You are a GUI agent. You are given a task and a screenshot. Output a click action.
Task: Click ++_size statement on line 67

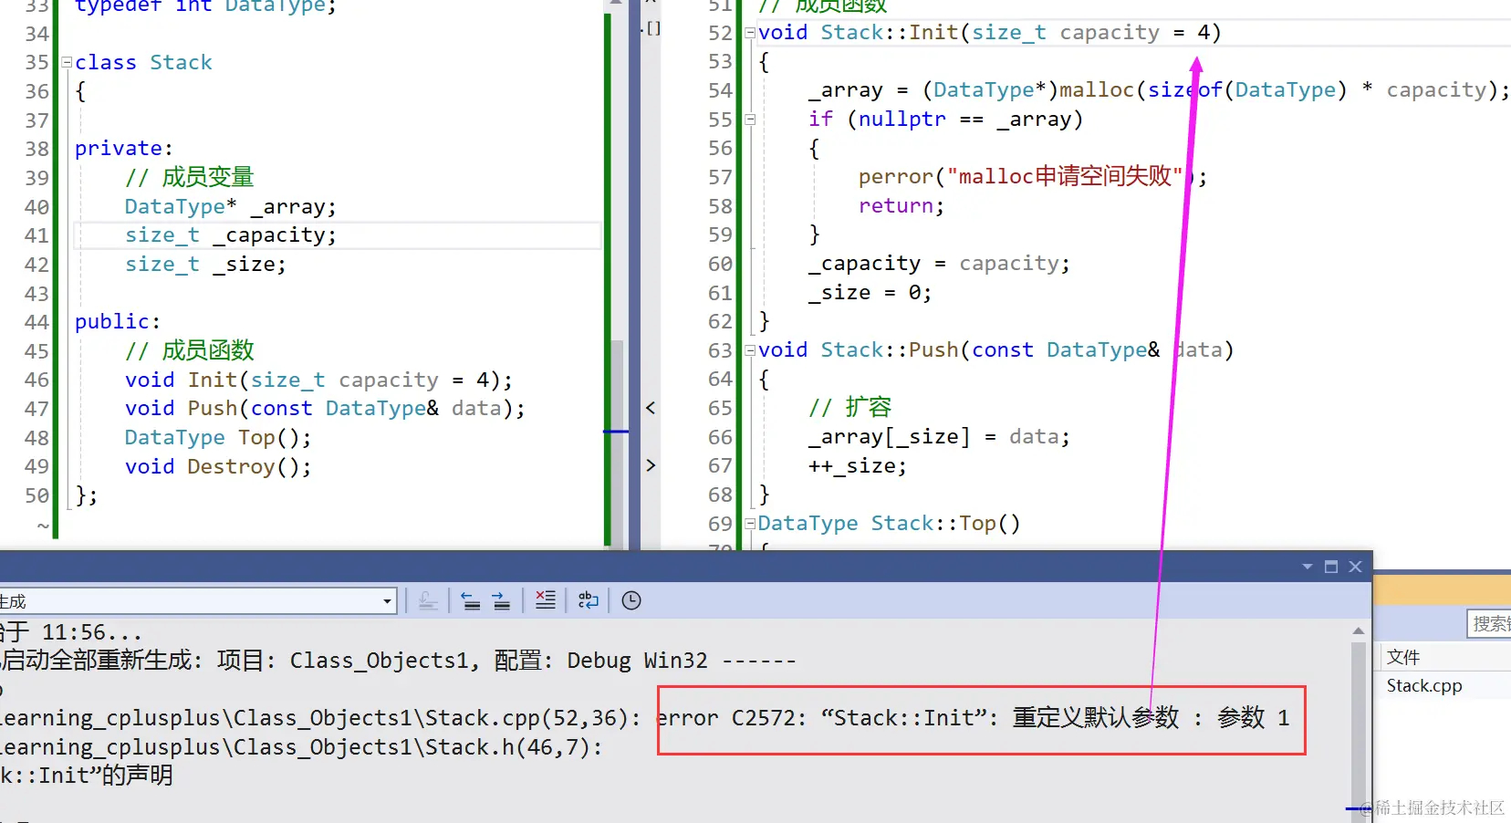[858, 466]
